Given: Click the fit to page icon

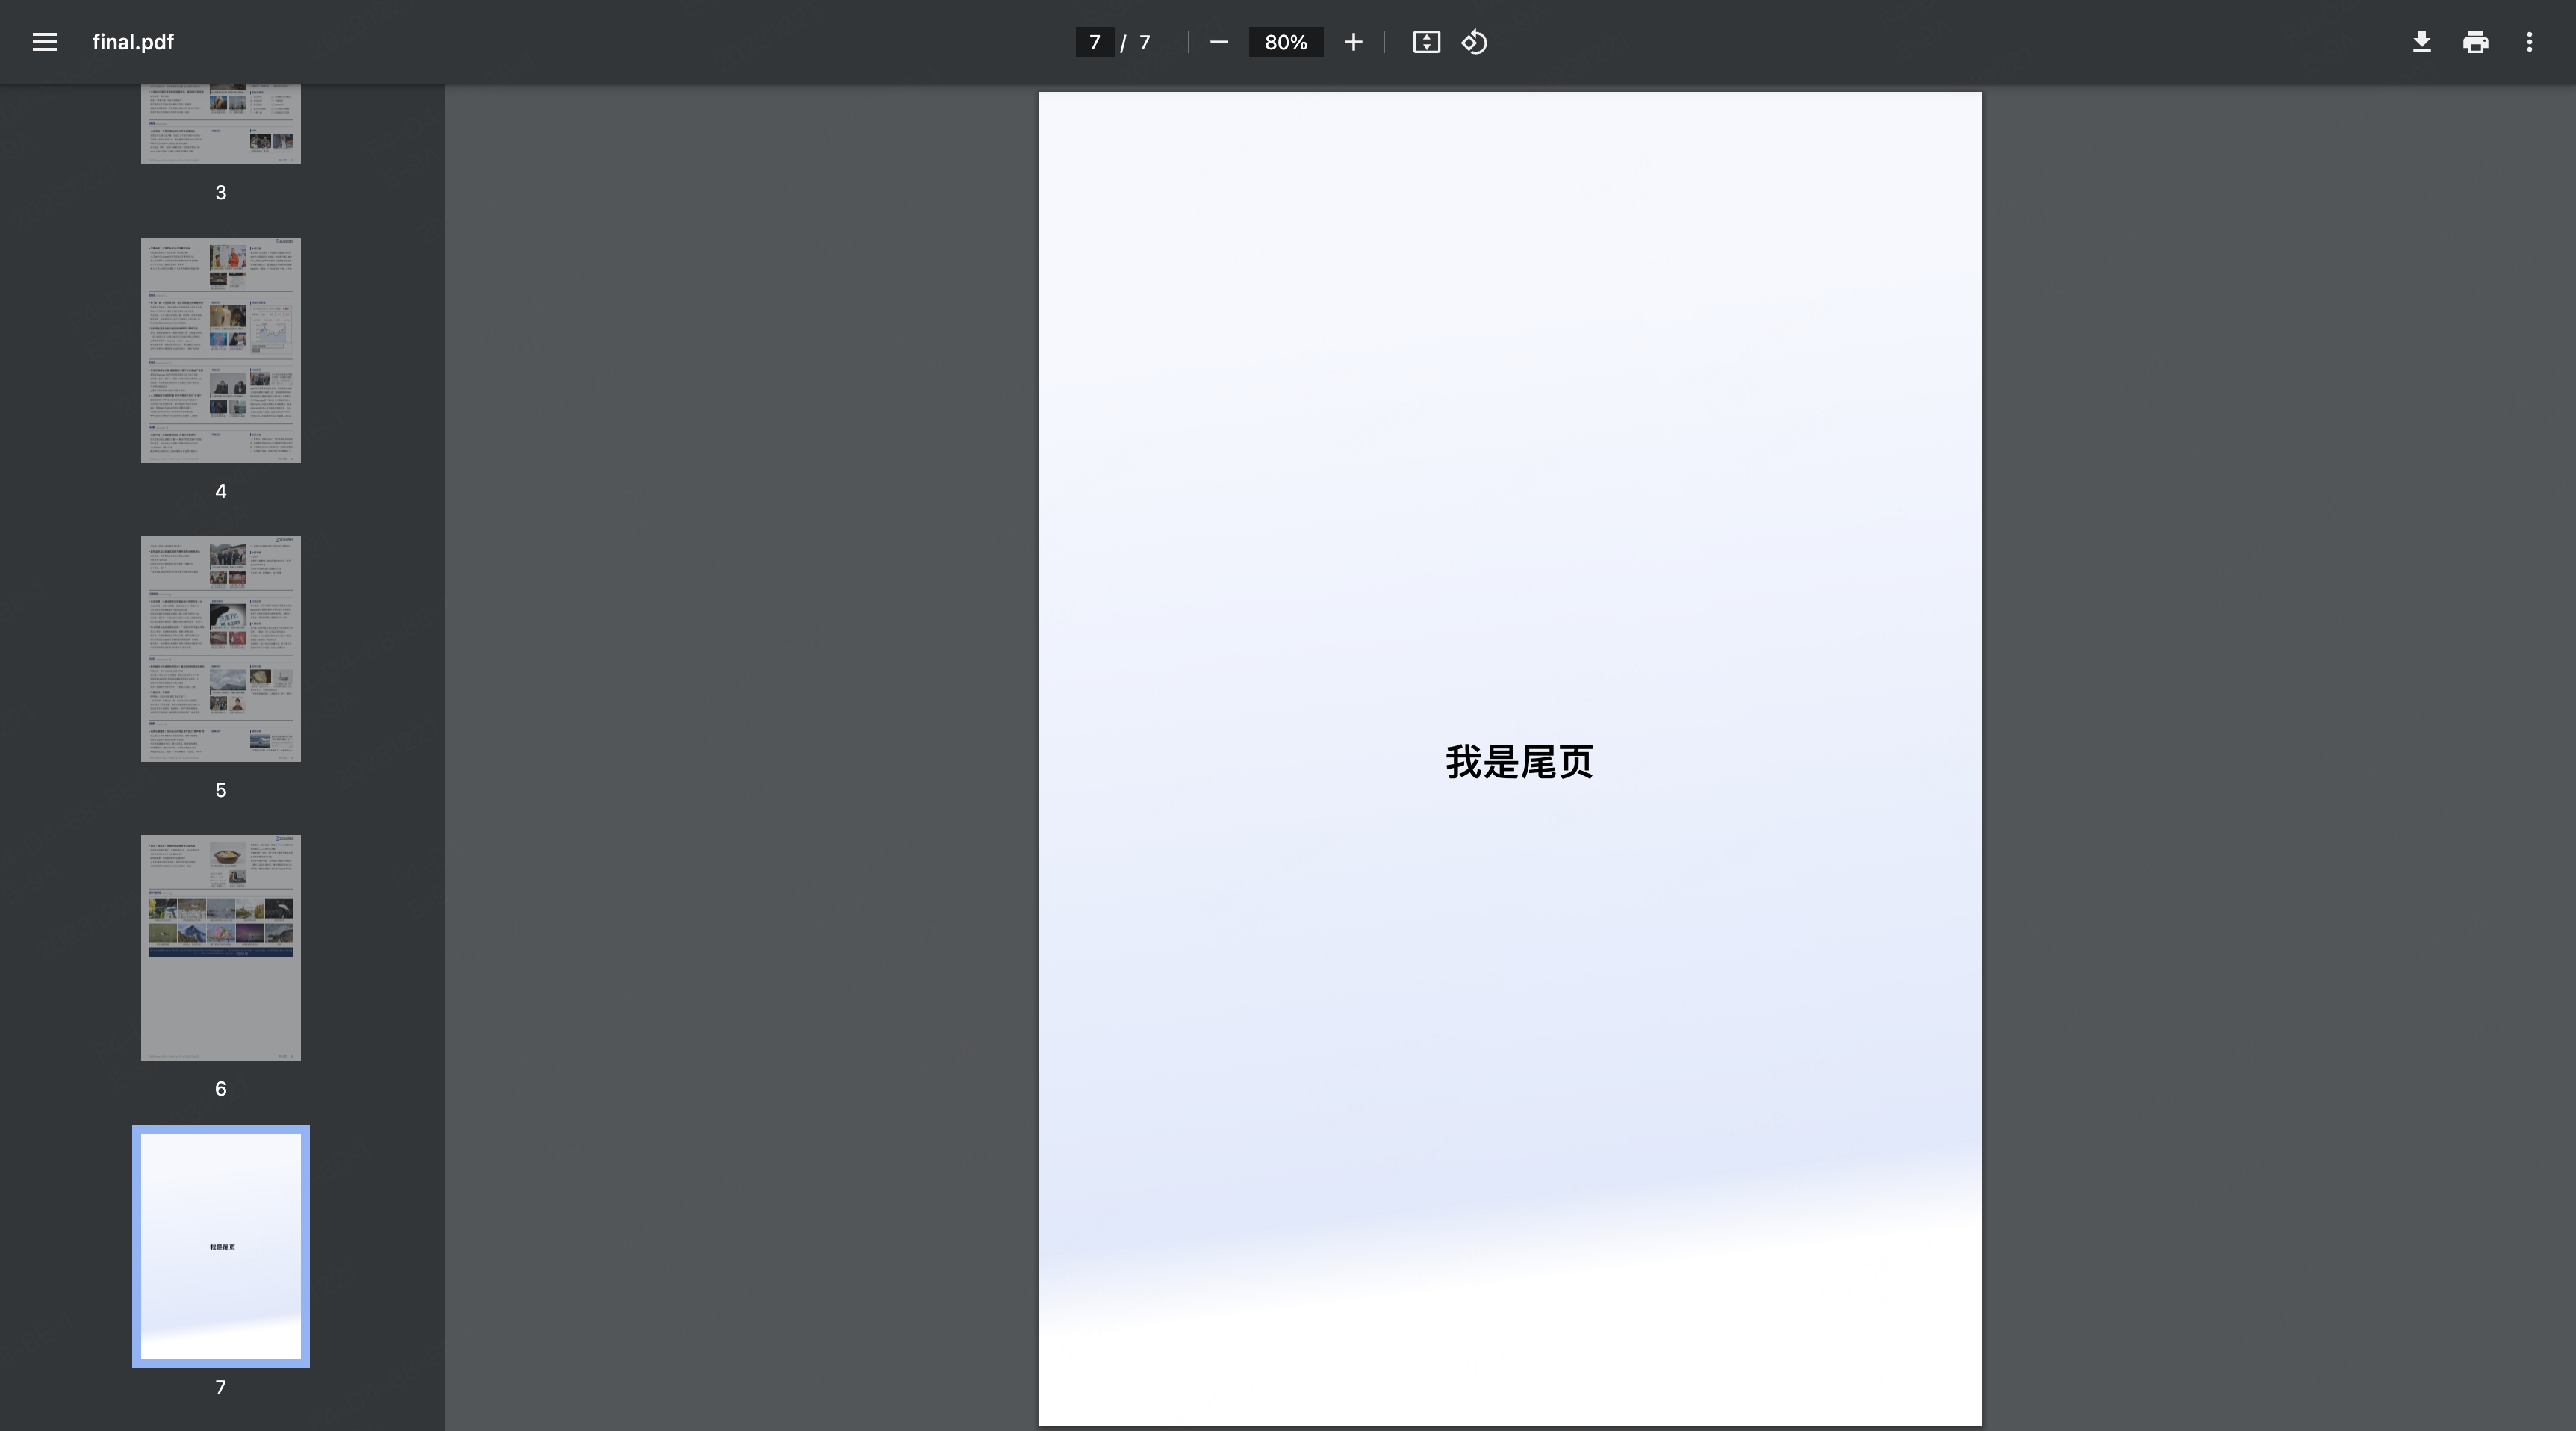Looking at the screenshot, I should click(1426, 42).
